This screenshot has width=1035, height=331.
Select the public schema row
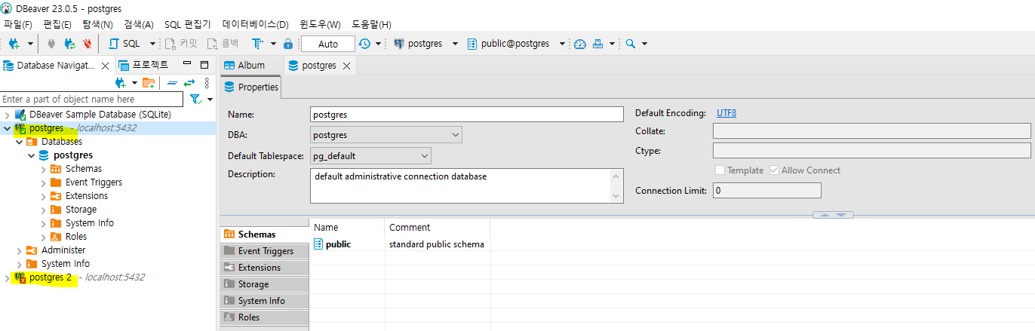tap(400, 244)
